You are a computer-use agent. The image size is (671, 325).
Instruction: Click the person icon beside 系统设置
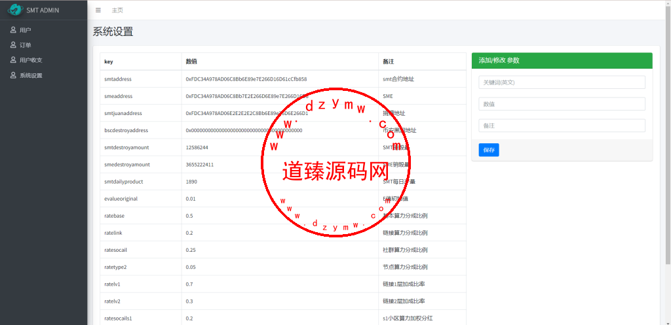[x=13, y=75]
